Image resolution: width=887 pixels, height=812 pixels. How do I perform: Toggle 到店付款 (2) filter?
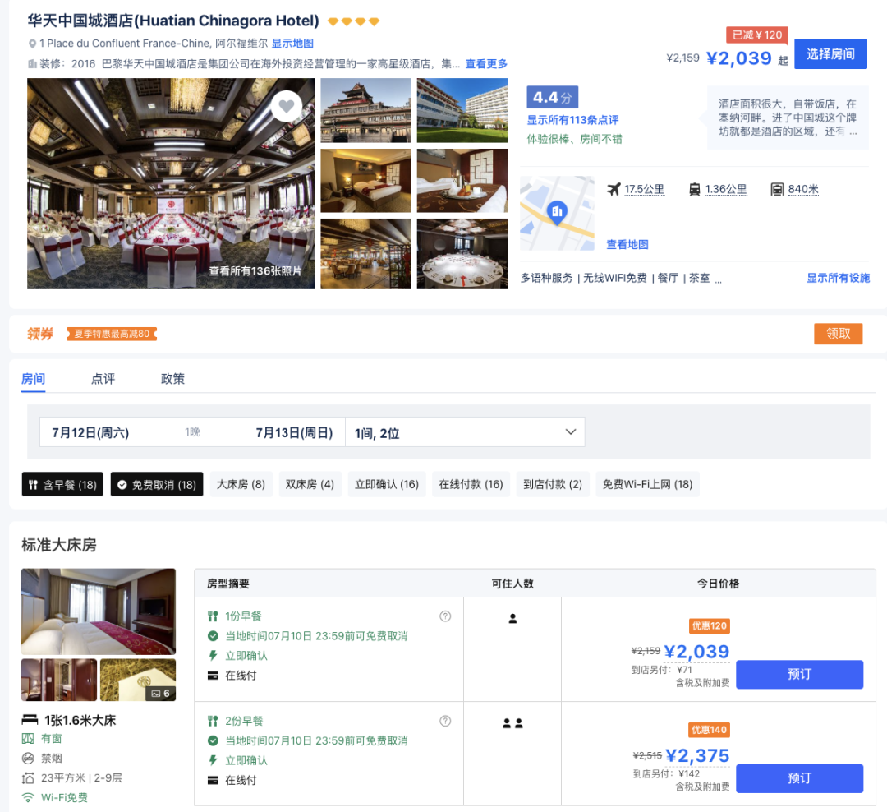tap(553, 484)
